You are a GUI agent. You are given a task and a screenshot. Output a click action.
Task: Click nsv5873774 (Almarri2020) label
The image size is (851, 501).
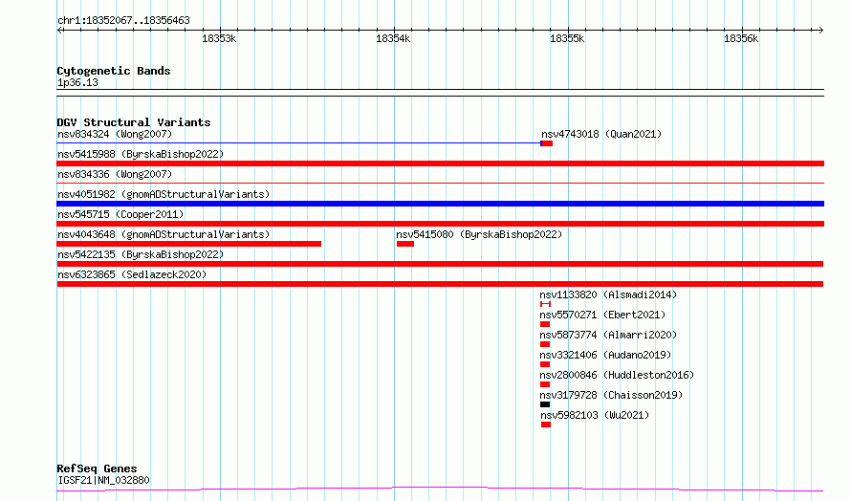click(608, 335)
